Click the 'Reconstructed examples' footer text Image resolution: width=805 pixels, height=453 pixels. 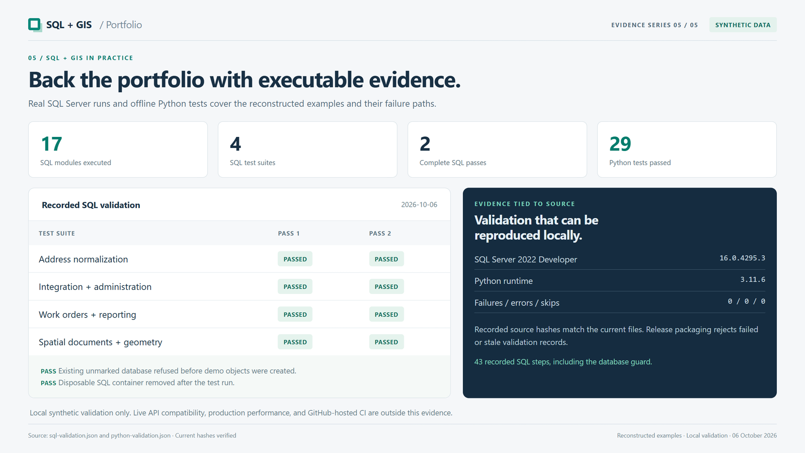pyautogui.click(x=697, y=435)
